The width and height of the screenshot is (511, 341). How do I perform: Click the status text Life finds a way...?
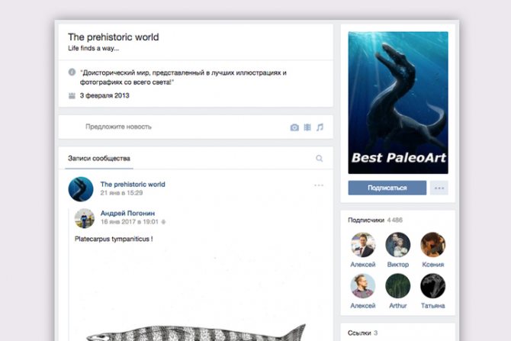[x=93, y=48]
